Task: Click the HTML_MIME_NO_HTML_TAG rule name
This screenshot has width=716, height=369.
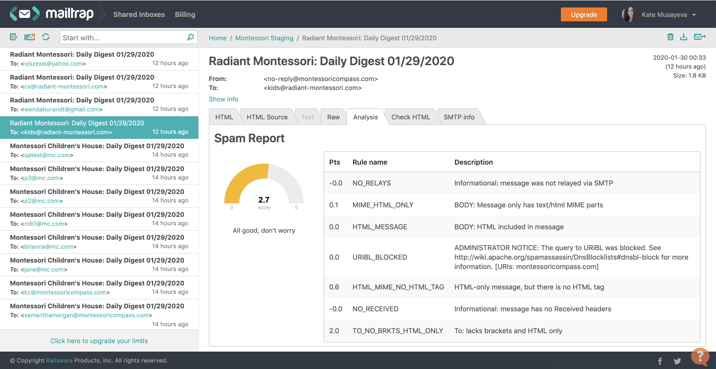Action: tap(398, 287)
